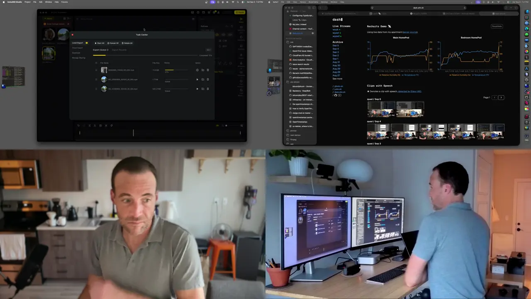Viewport: 531px width, 299px height.
Task: Go to the next clips page
Action: coord(501,98)
